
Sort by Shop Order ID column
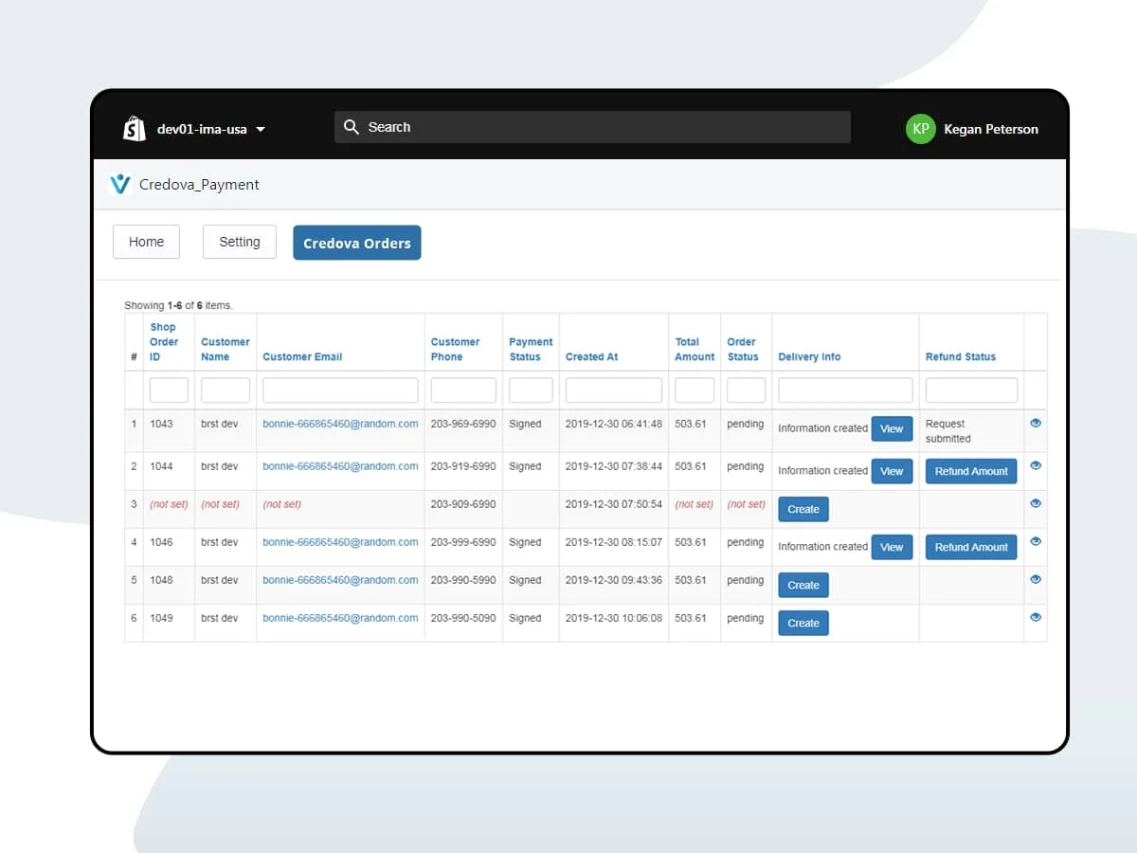point(163,341)
